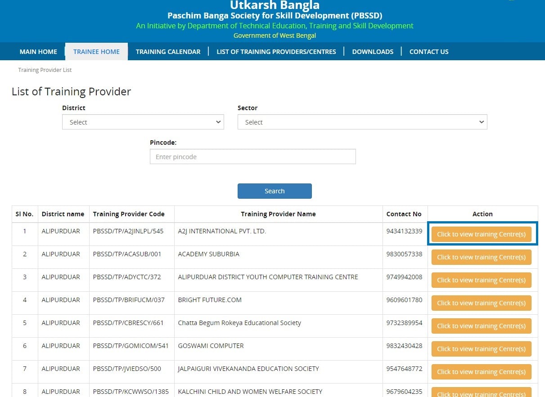The image size is (545, 397).
Task: Click contact number 9832430428
Action: point(404,346)
